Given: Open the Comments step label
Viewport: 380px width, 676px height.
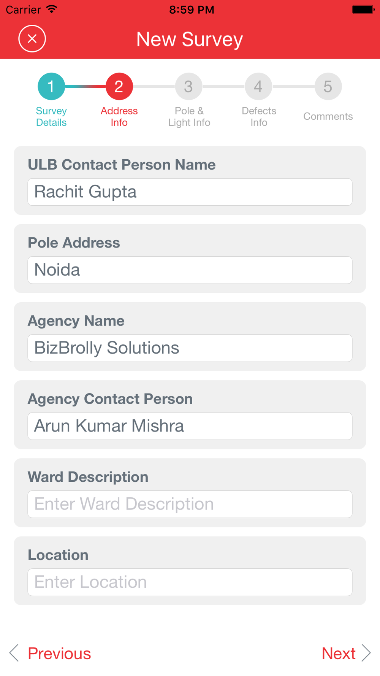Looking at the screenshot, I should click(x=328, y=116).
